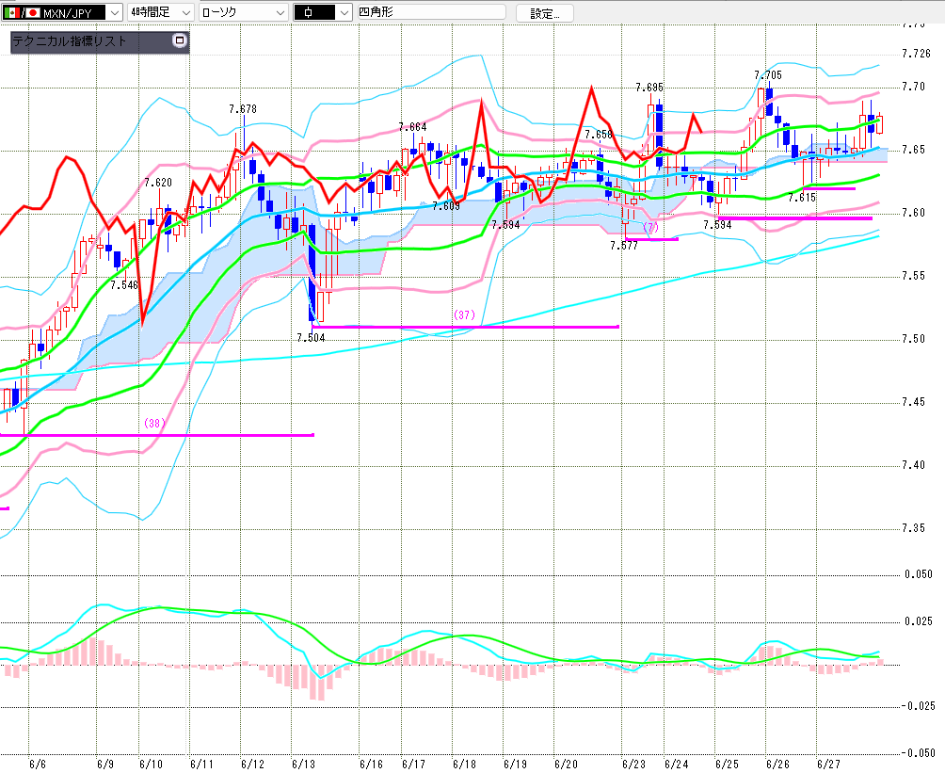Click the 0.025 MACD axis value

[919, 621]
